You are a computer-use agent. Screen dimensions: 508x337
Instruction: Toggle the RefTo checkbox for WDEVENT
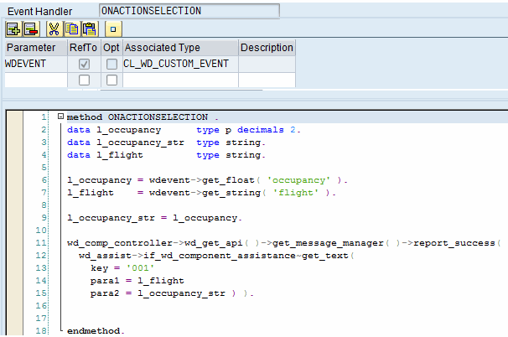pyautogui.click(x=84, y=64)
